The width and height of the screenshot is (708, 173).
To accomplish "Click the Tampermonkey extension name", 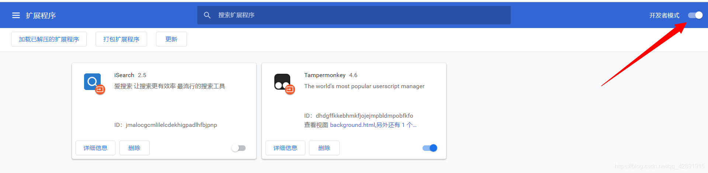I will (x=325, y=75).
